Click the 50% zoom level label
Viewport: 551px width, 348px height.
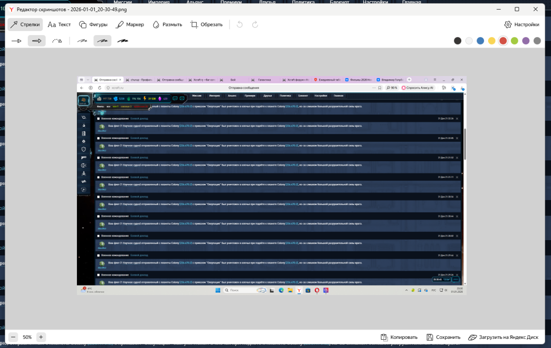[27, 337]
